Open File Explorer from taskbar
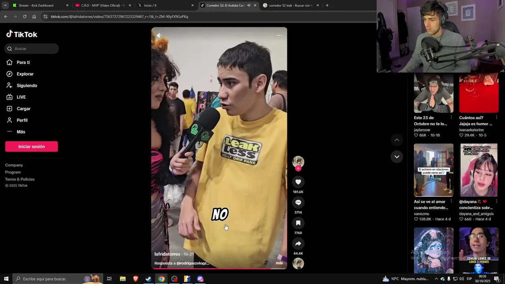Image resolution: width=505 pixels, height=284 pixels. click(x=123, y=279)
